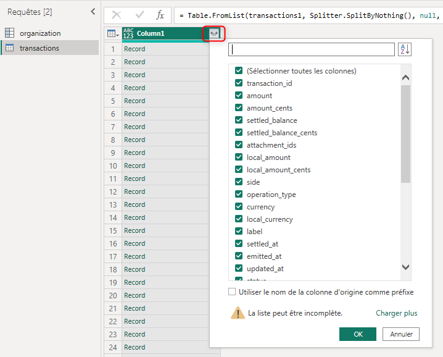Uncheck amount column
The width and height of the screenshot is (443, 357).
coord(239,95)
